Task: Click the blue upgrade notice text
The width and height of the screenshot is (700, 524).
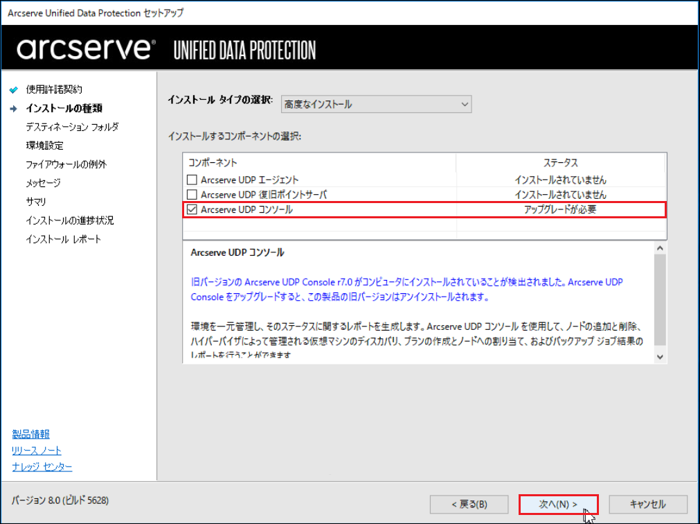Action: (406, 290)
